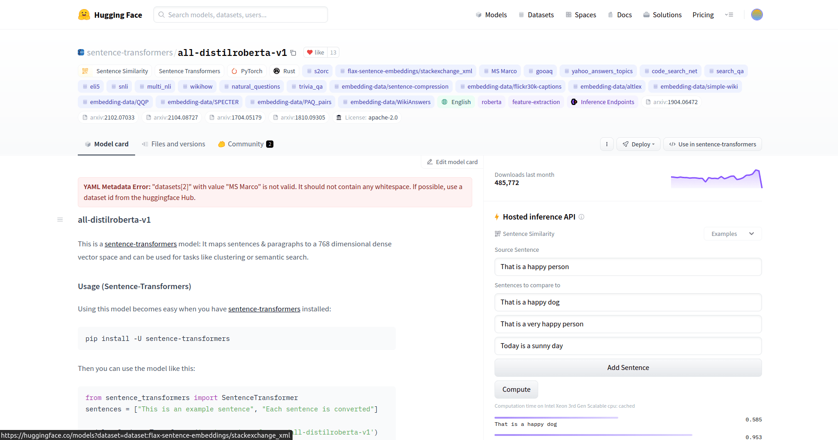Screen dimensions: 838x440
Task: Click the Compute button
Action: pyautogui.click(x=516, y=390)
